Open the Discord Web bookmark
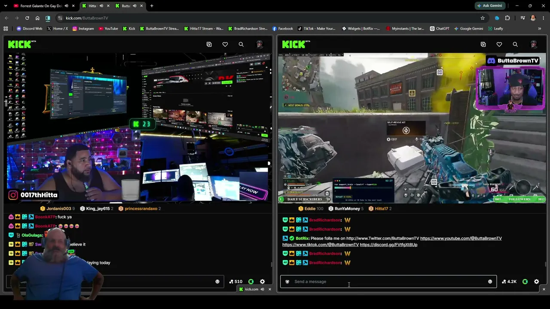Image resolution: width=550 pixels, height=309 pixels. 29,29
